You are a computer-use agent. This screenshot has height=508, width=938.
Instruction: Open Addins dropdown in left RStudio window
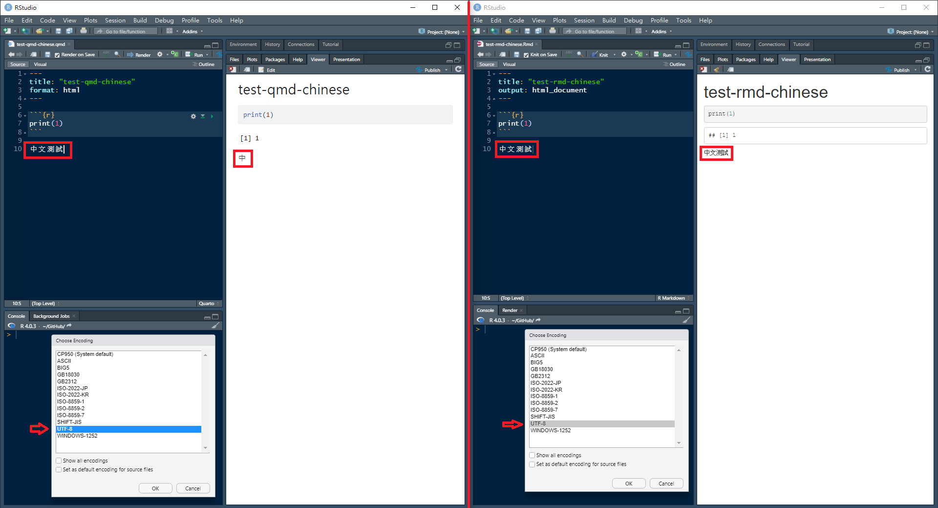[192, 31]
